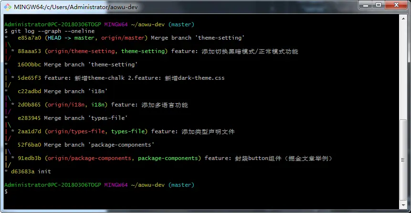Click commit hash 2aa1d7d
Viewport: 411px width, 213px height.
point(30,131)
